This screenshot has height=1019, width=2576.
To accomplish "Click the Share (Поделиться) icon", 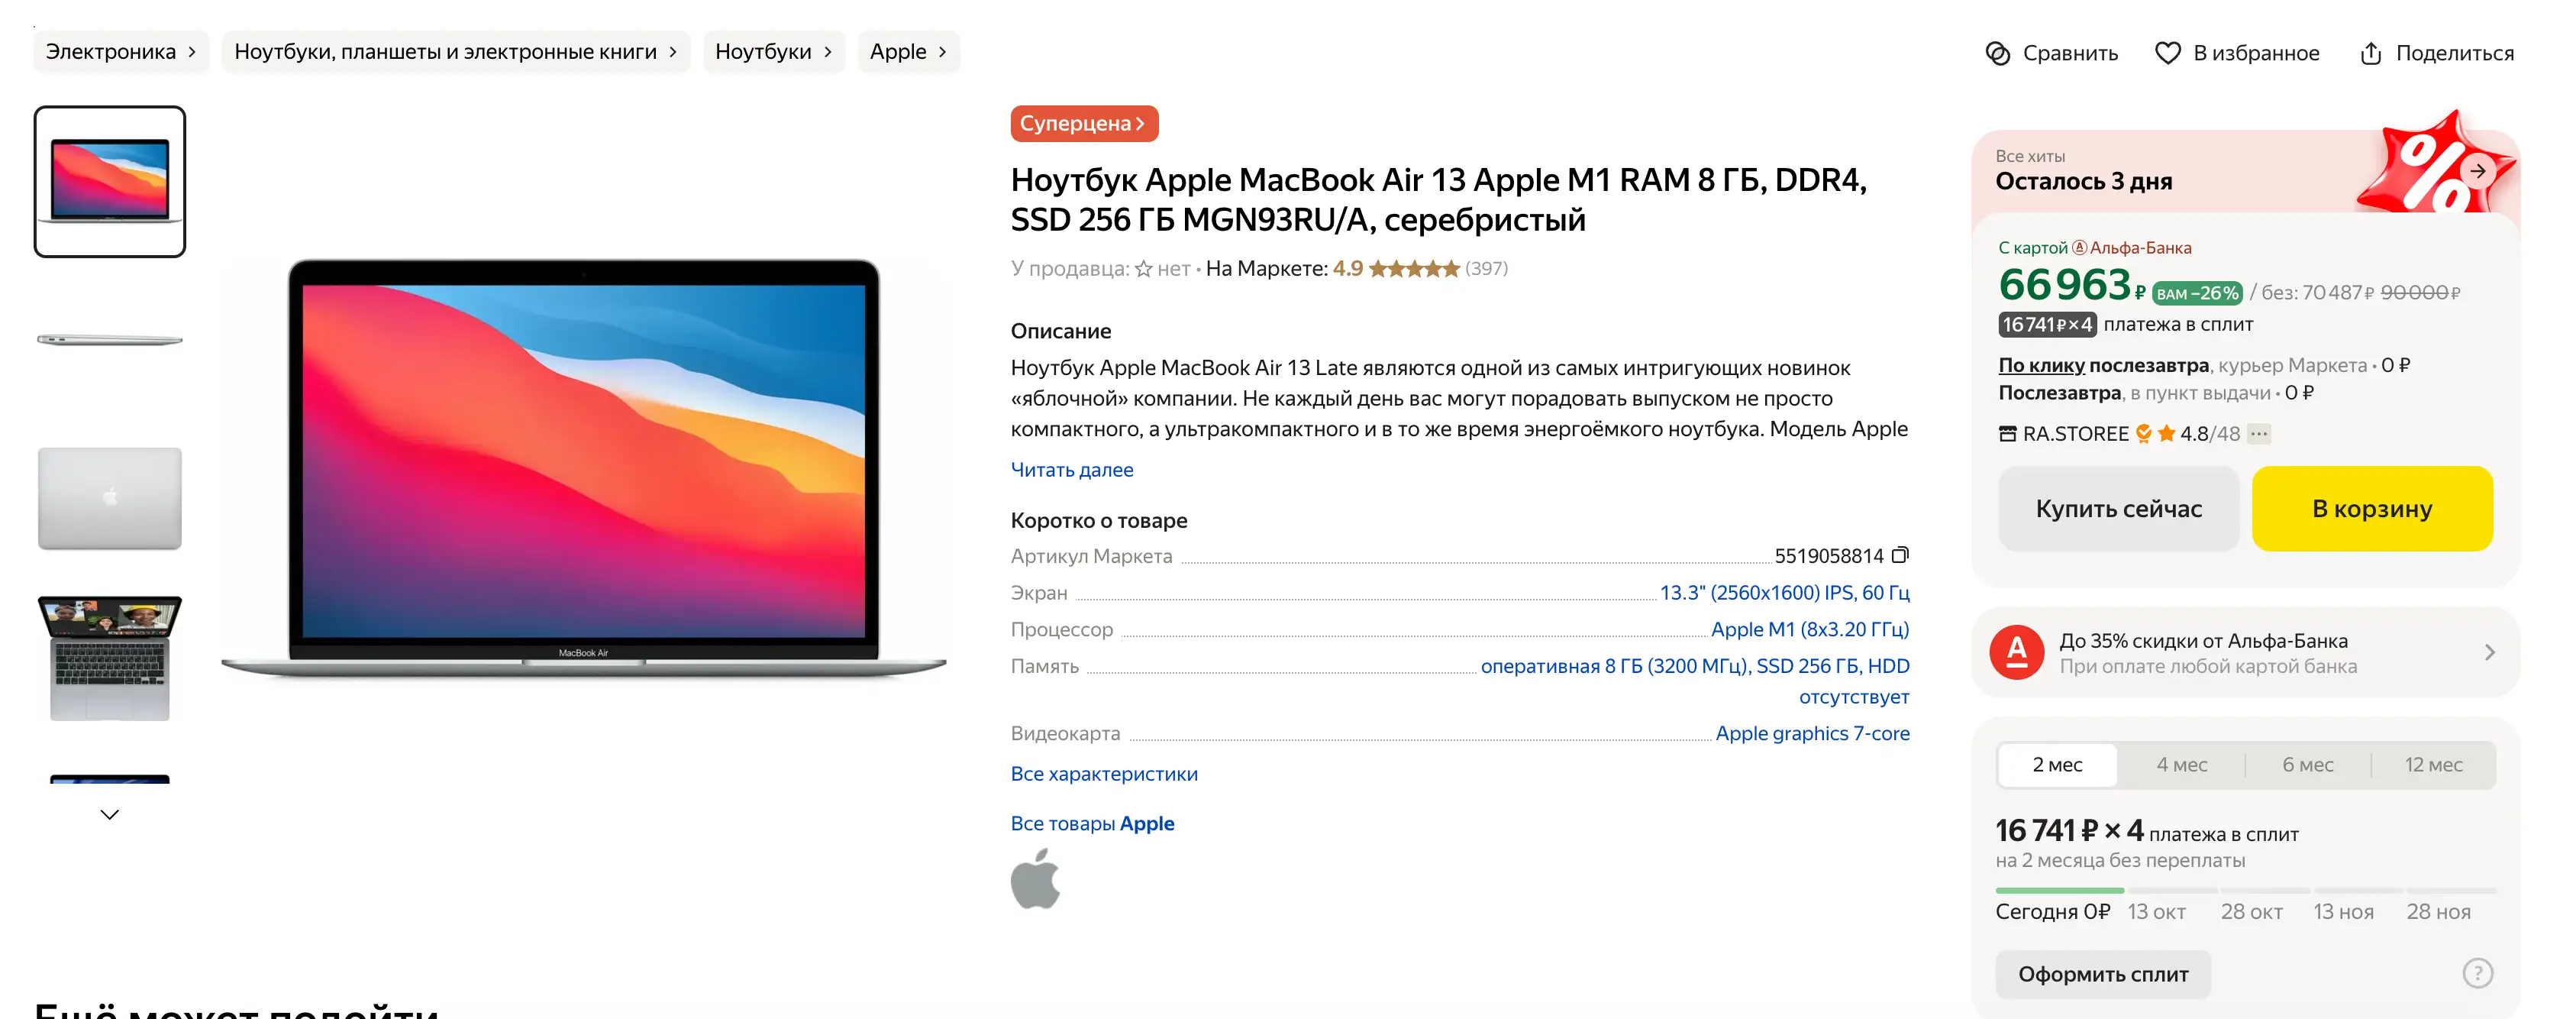I will pos(2370,53).
